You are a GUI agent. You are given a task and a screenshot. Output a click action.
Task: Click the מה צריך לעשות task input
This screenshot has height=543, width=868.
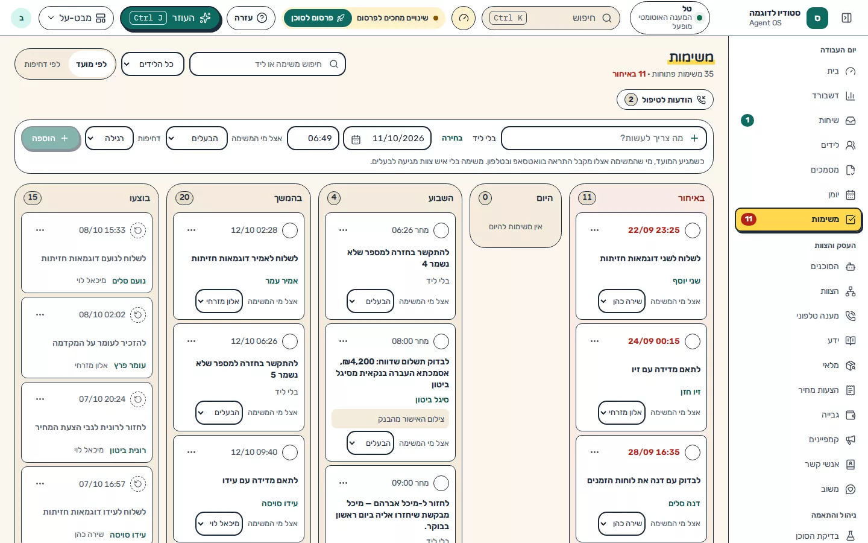coord(604,138)
